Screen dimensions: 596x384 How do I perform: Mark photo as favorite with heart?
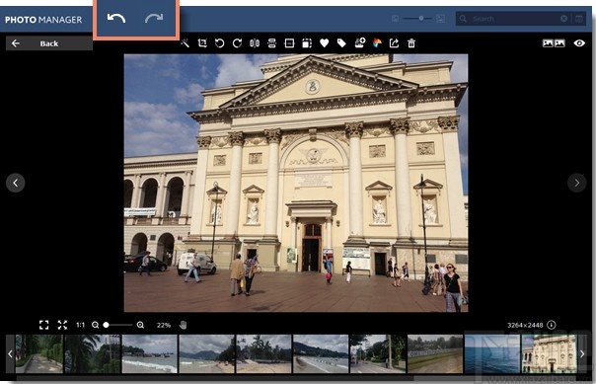(325, 43)
